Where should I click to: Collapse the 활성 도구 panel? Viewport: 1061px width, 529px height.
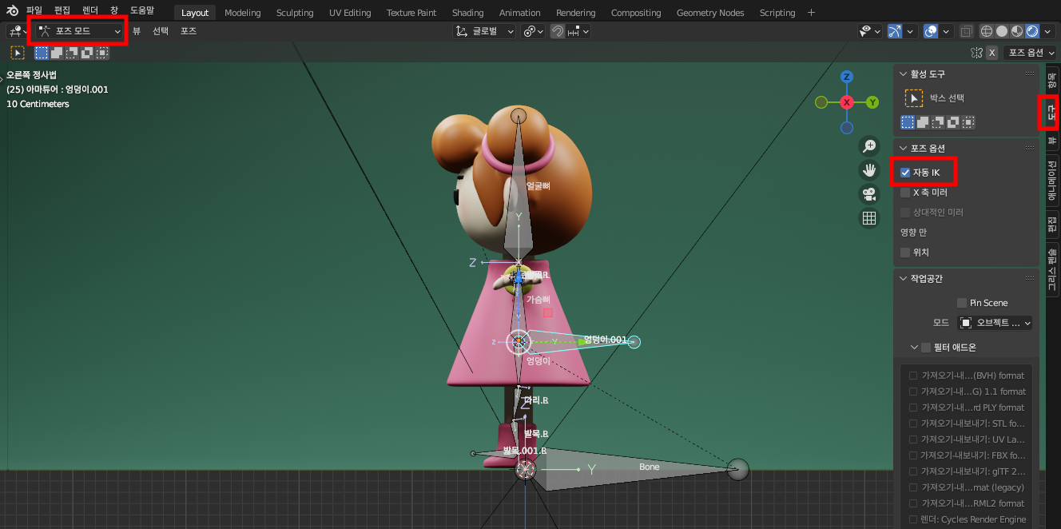pos(903,74)
